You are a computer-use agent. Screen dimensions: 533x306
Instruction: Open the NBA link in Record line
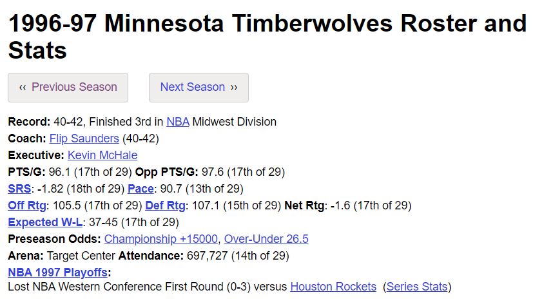[178, 122]
